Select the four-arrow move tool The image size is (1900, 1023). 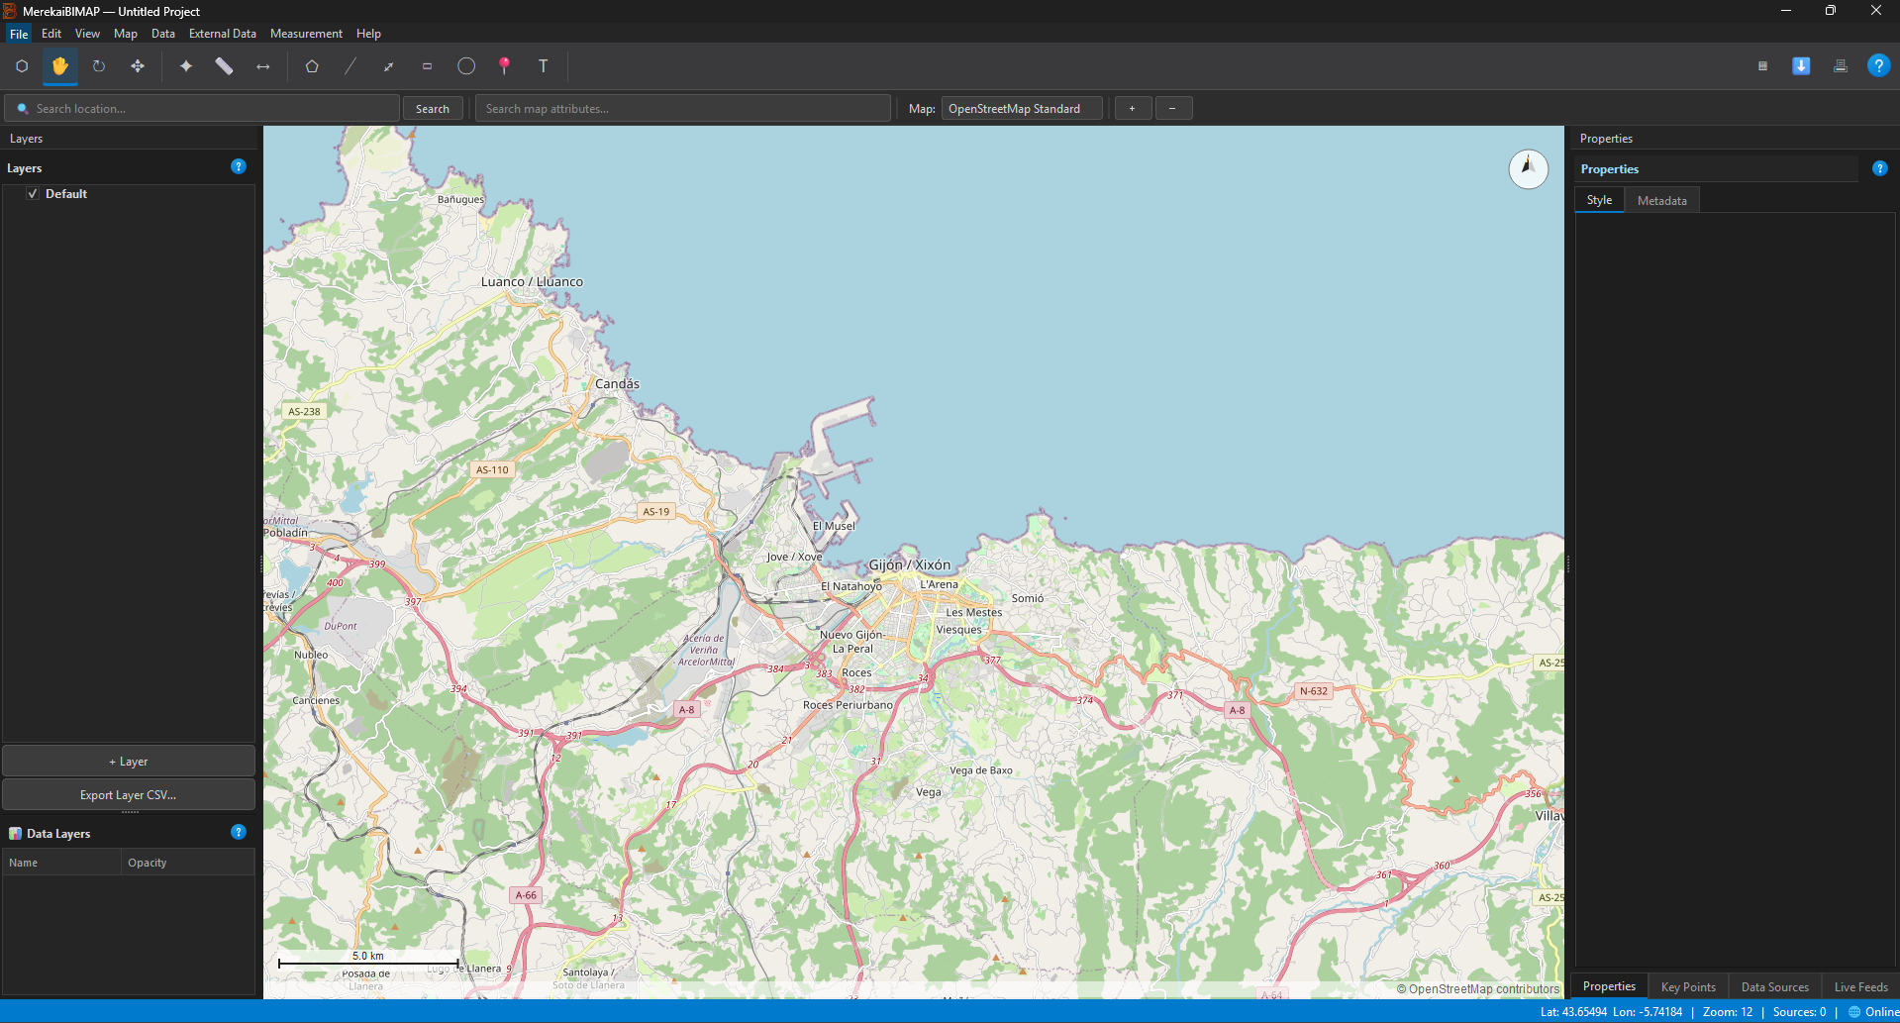click(138, 66)
